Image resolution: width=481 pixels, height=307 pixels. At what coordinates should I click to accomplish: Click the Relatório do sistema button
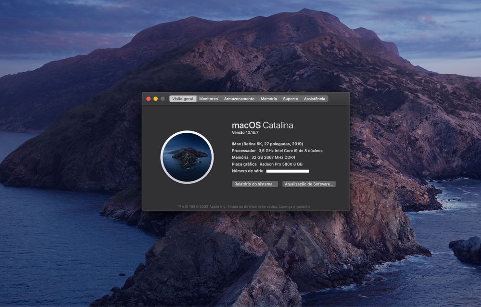coord(255,184)
